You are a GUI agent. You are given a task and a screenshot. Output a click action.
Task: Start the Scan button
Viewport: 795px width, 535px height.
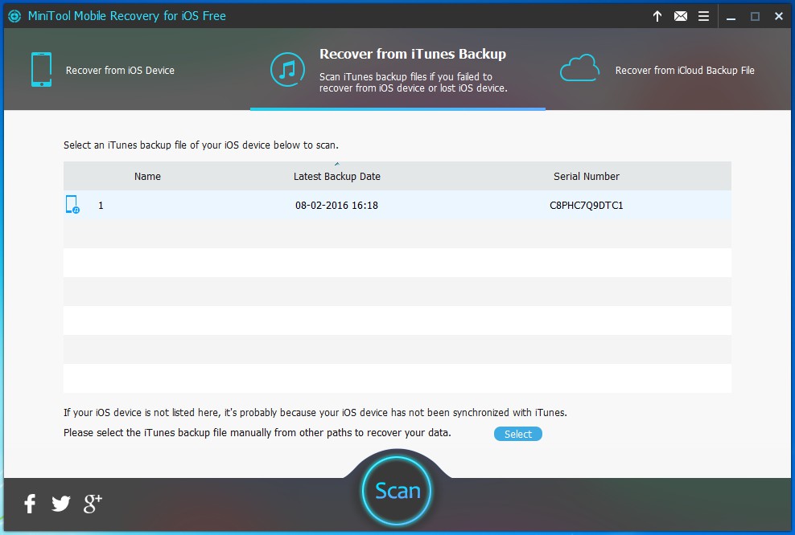[x=397, y=491]
